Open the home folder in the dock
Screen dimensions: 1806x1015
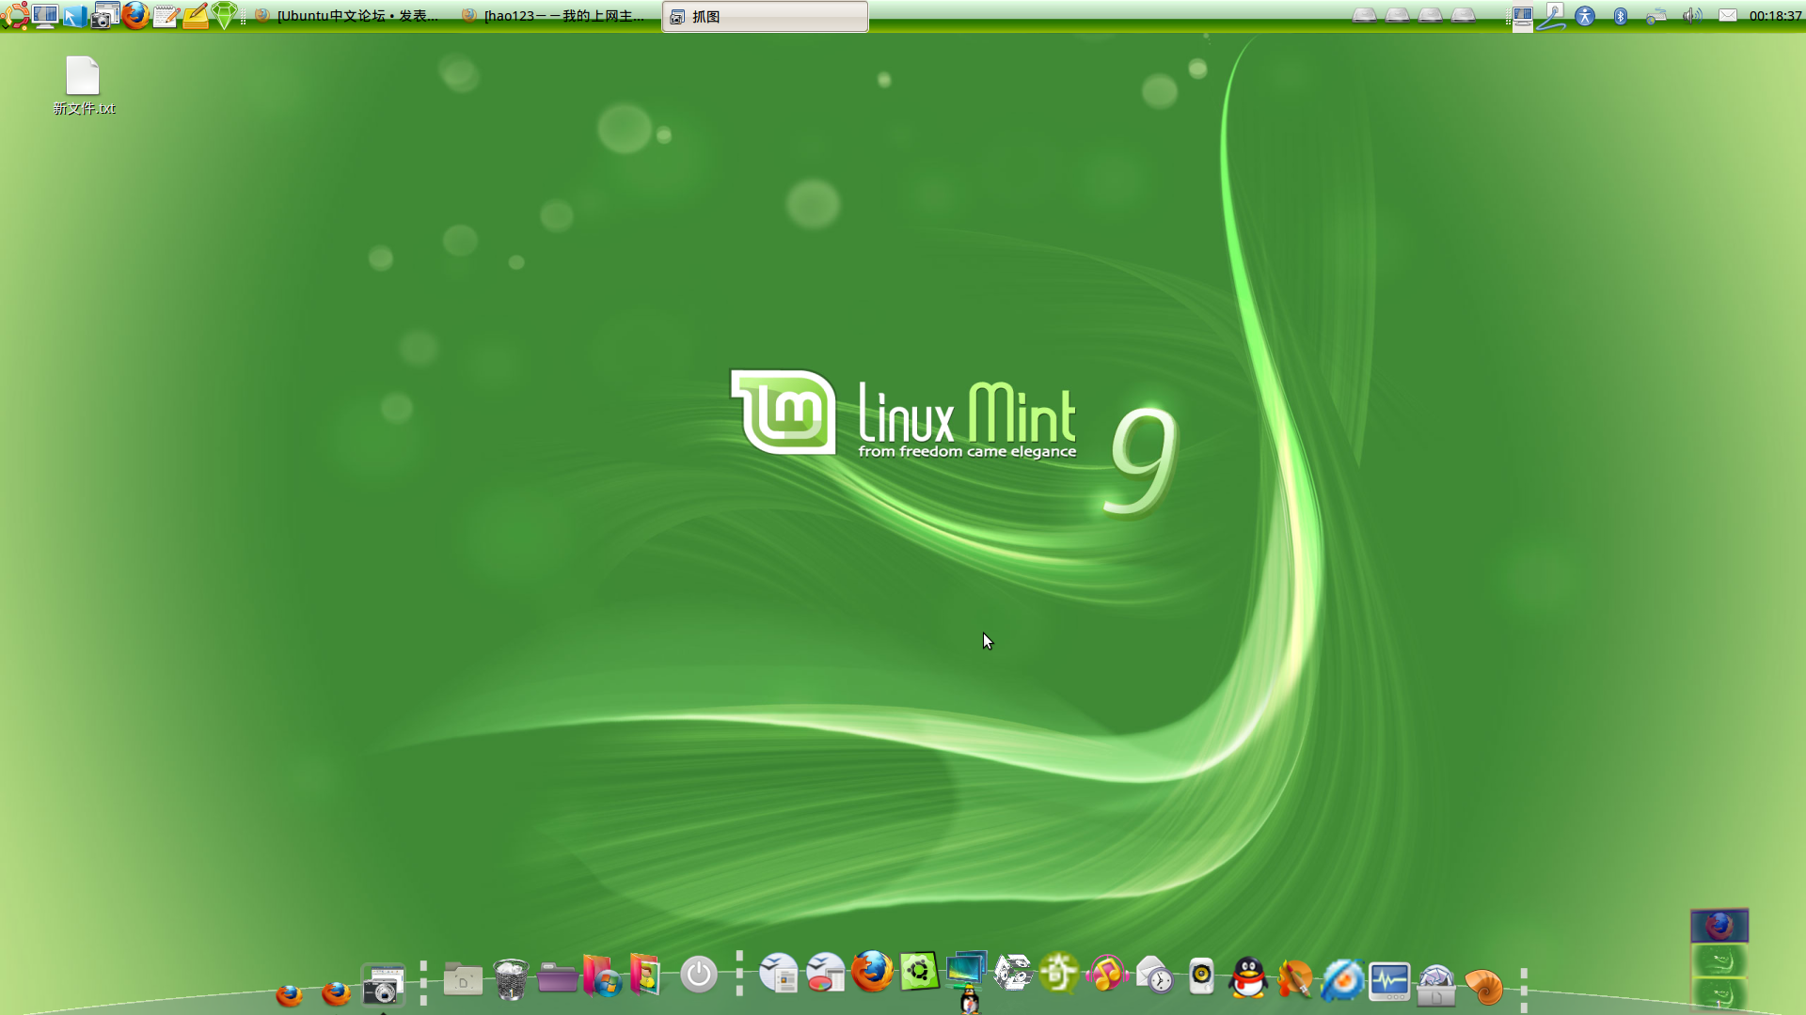tap(463, 978)
